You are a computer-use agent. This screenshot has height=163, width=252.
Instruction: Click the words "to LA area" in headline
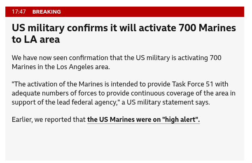click(36, 39)
